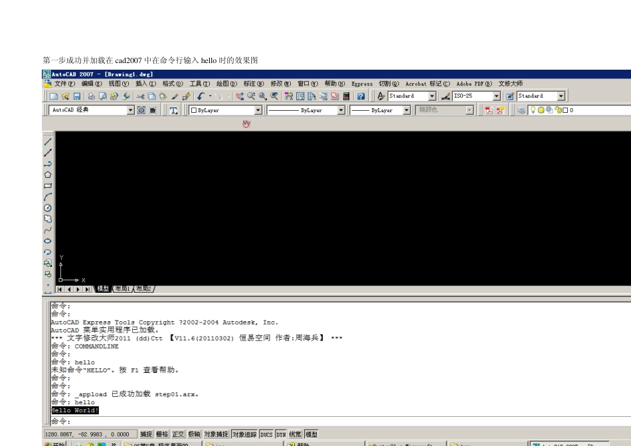Toggle 对象追踪 object tracking
The height and width of the screenshot is (446, 631).
244,434
